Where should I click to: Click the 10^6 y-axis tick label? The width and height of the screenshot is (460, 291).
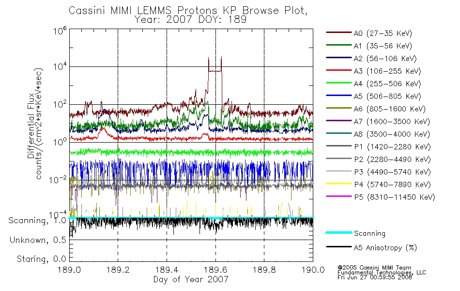pos(60,31)
